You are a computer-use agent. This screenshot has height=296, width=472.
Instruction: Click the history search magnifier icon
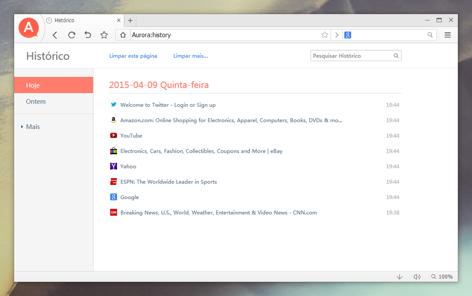coord(396,55)
